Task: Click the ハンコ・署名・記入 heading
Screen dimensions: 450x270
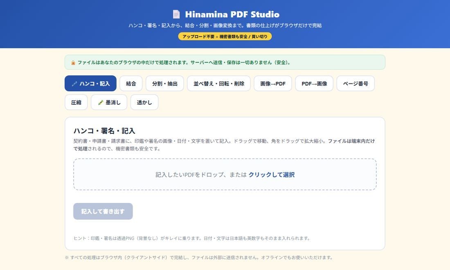Action: point(104,131)
